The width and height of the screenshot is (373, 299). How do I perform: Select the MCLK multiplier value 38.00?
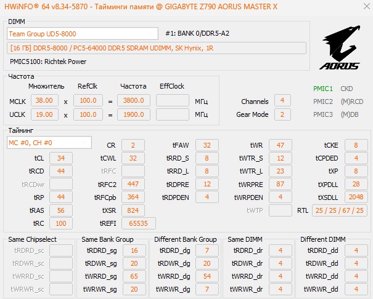44,100
